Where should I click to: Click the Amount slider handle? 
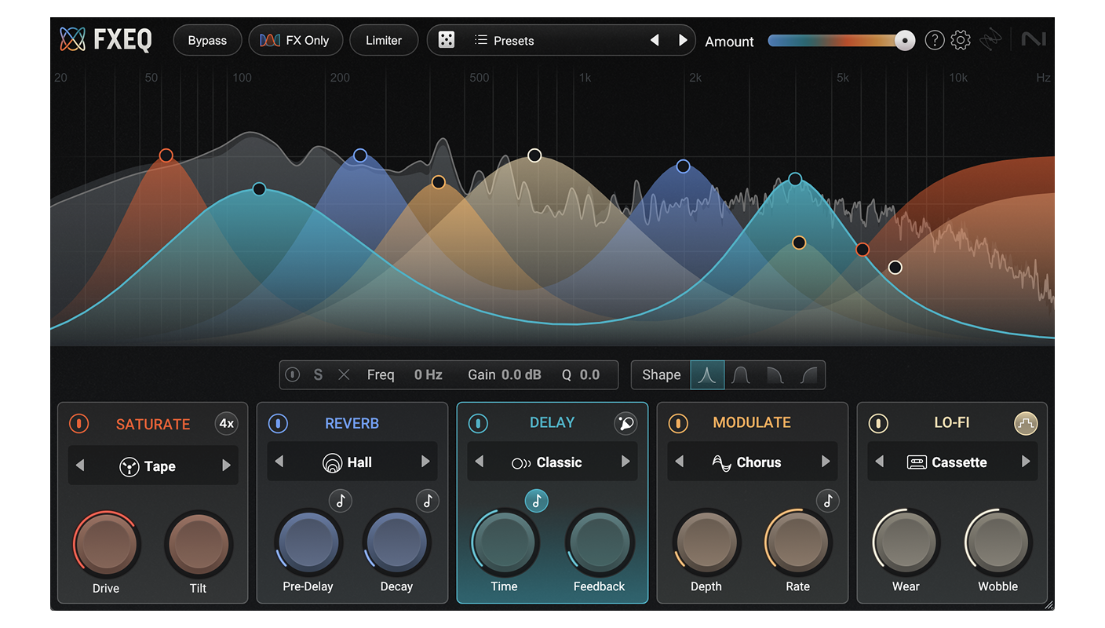click(x=906, y=40)
